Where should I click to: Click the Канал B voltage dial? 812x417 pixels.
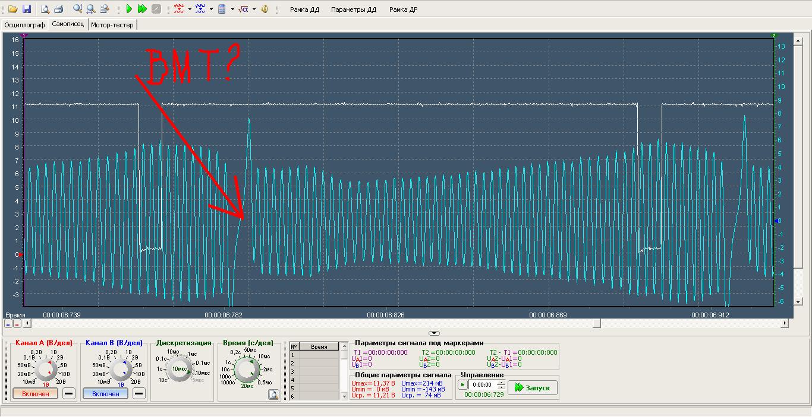pyautogui.click(x=121, y=370)
